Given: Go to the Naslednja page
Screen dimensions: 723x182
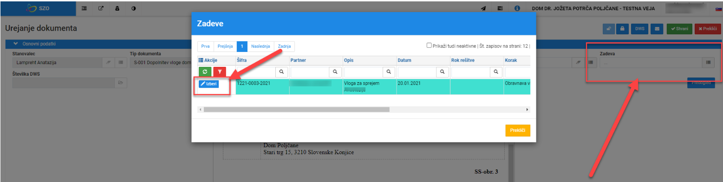Looking at the screenshot, I should pos(261,46).
